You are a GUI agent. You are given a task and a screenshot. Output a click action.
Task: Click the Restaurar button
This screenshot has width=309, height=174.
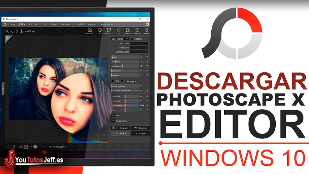click(x=141, y=128)
